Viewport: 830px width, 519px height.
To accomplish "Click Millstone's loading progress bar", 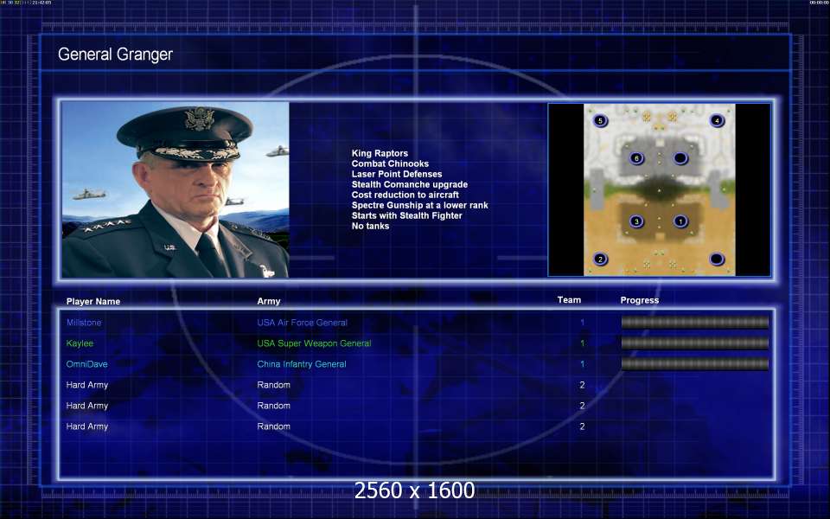I will coord(694,323).
